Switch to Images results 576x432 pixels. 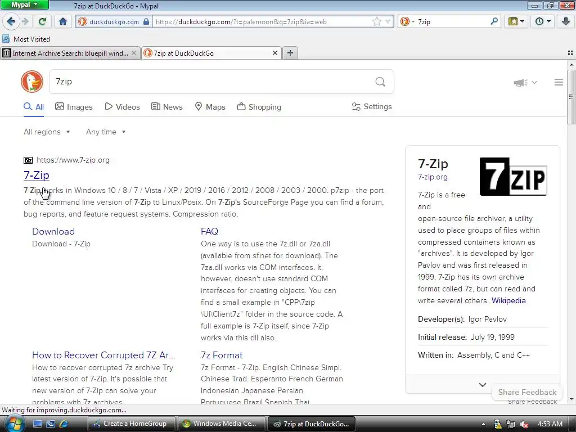click(x=74, y=107)
